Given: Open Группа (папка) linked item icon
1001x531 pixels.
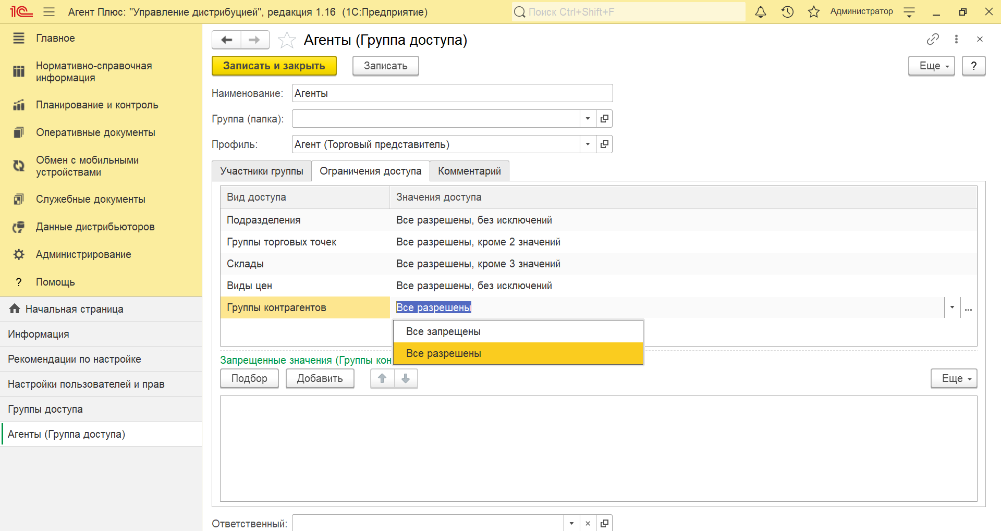Looking at the screenshot, I should pyautogui.click(x=604, y=119).
